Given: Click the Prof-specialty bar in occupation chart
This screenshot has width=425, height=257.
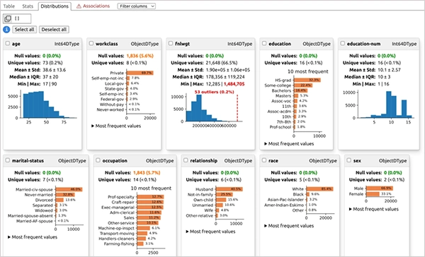Looking at the screenshot, I should pos(150,197).
